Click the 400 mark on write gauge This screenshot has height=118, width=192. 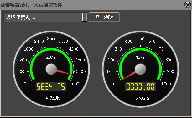(129, 41)
